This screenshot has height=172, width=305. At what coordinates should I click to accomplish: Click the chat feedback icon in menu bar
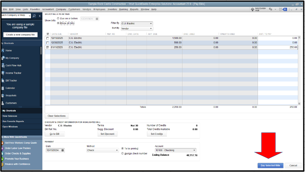(270, 9)
